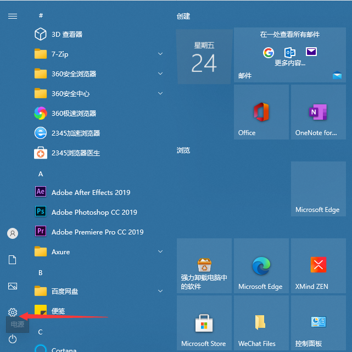Expand the 百度网盘 folder
The image size is (352, 352).
tap(160, 291)
